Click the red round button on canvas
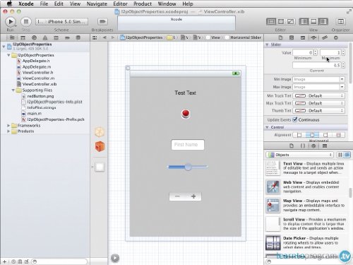Viewport: 353px width, 265px height. [x=186, y=114]
